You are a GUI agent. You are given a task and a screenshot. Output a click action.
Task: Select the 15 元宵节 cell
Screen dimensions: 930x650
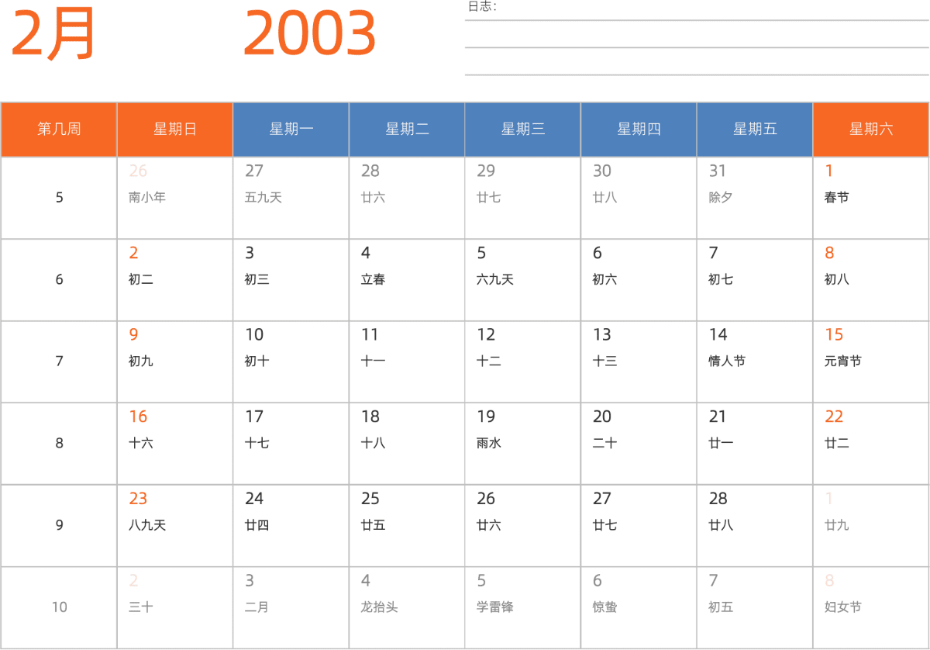pyautogui.click(x=871, y=361)
